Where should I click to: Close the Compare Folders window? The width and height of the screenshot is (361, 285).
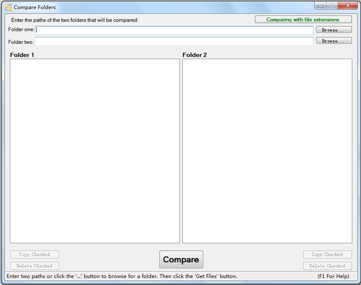tap(348, 6)
